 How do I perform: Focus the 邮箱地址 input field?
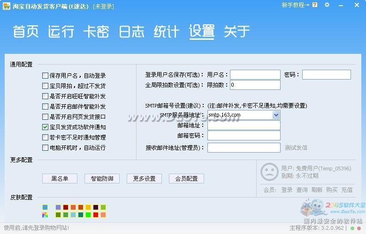244,125
